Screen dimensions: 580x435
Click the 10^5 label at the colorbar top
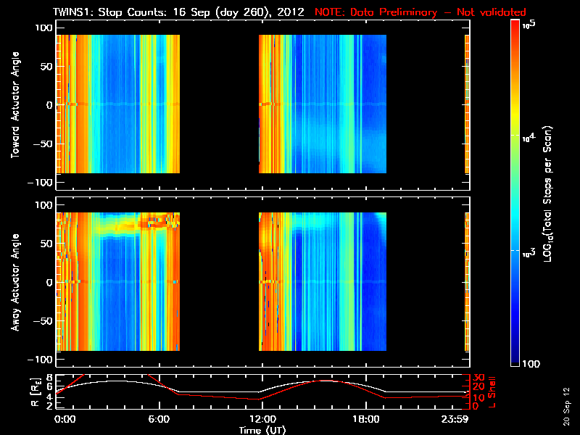click(x=529, y=25)
